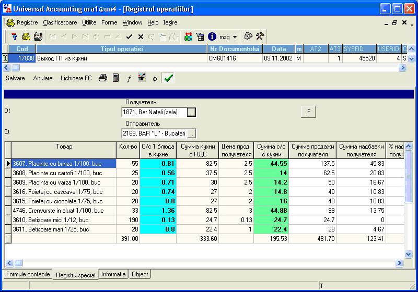Click the yellow coins icon in the toolbar
Screen dimensions: 418x293
tap(26, 36)
